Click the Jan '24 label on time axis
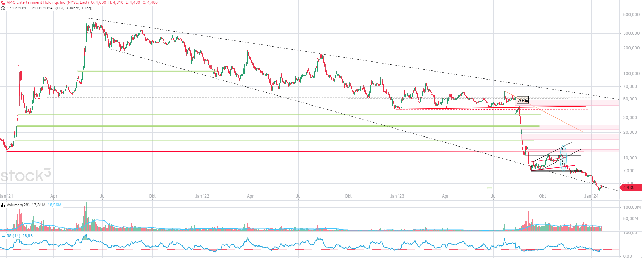The height and width of the screenshot is (258, 642). 591,196
